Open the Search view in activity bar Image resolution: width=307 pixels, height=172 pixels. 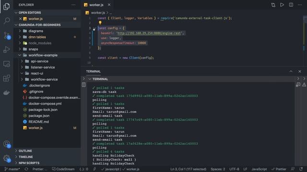point(7,21)
